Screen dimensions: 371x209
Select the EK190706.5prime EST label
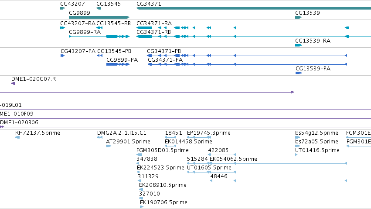click(x=163, y=202)
